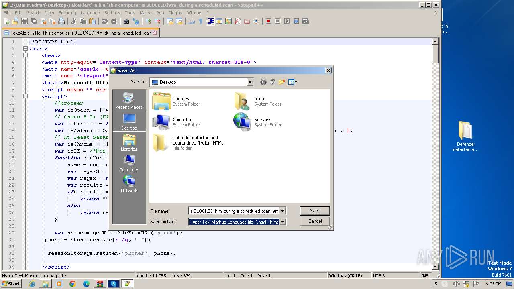Open Google Chrome from the taskbar

[72, 284]
